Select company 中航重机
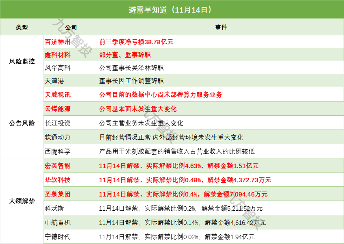The width and height of the screenshot is (344, 244). click(58, 222)
